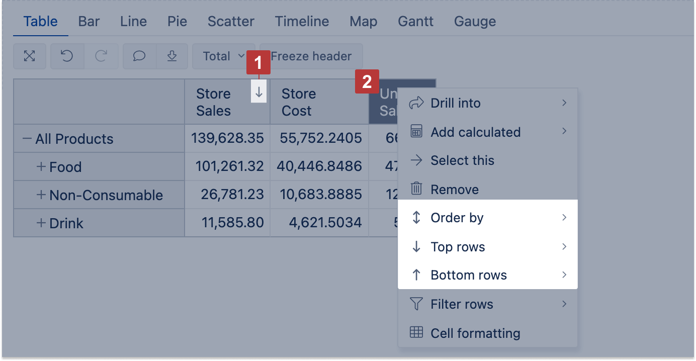This screenshot has width=696, height=361.
Task: Click the redo arrow icon
Action: pyautogui.click(x=101, y=56)
